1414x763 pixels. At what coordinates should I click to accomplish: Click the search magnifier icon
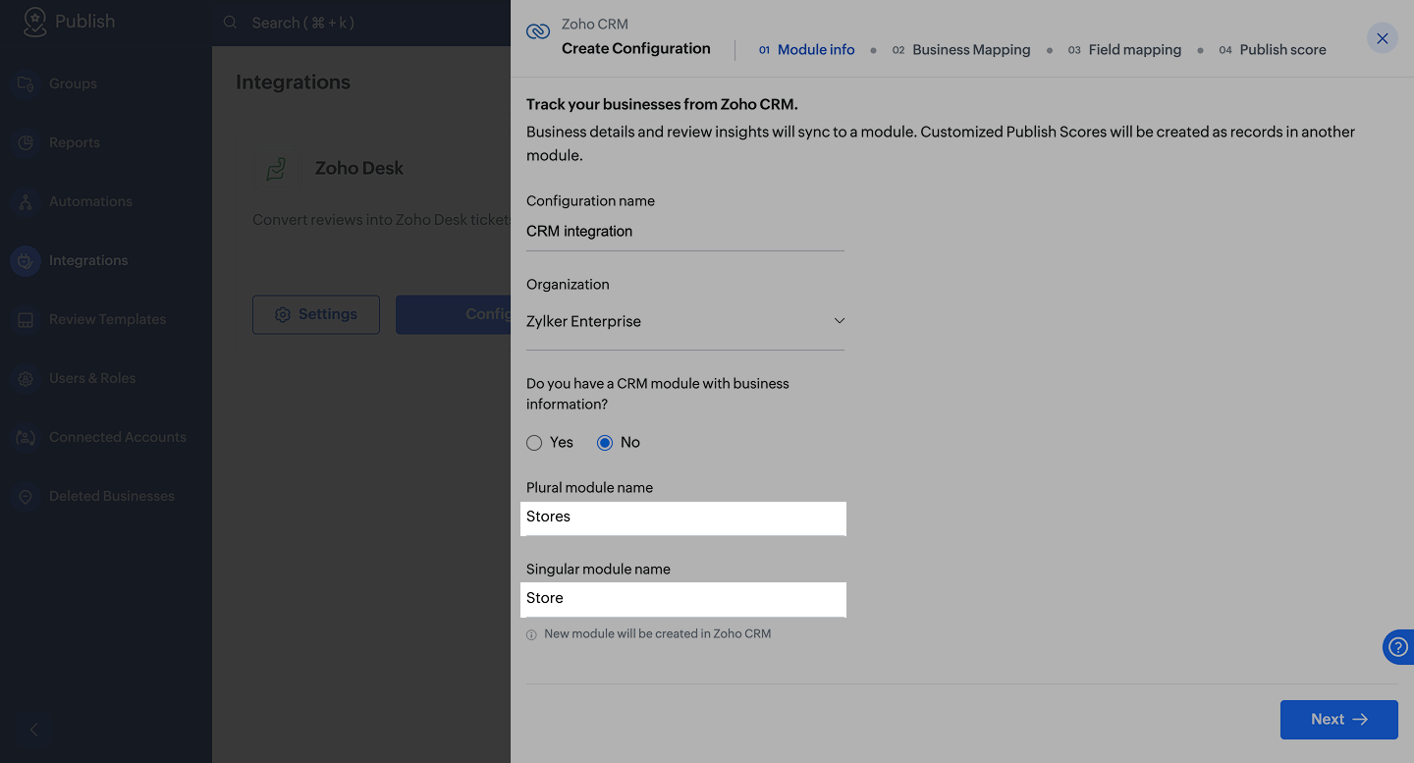(231, 23)
